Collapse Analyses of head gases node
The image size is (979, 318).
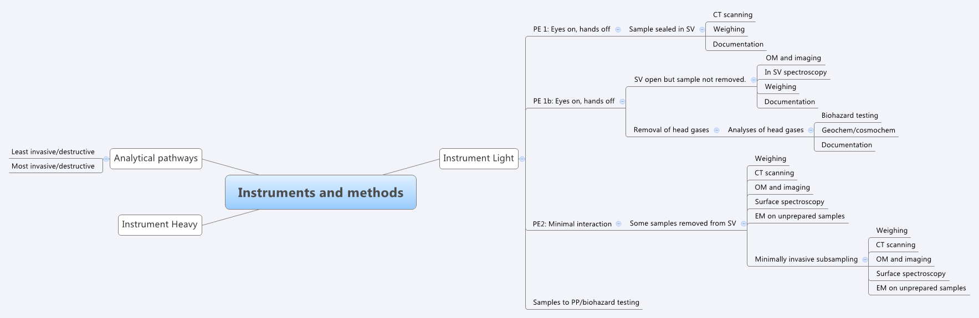[x=811, y=131]
